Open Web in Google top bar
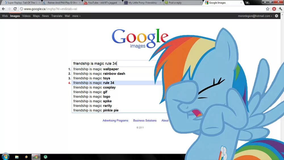 (5, 16)
